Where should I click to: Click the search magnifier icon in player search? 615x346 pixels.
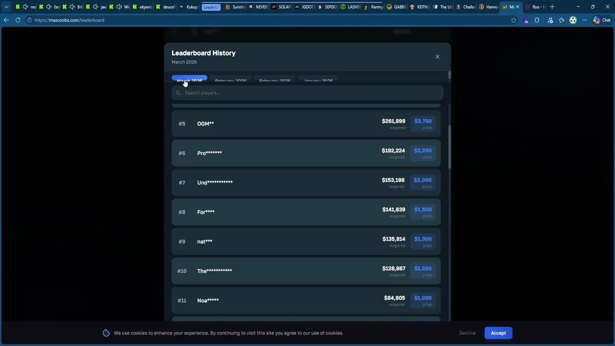pyautogui.click(x=178, y=93)
